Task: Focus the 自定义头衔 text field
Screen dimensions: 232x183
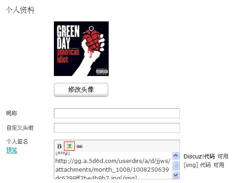Action: [117, 128]
